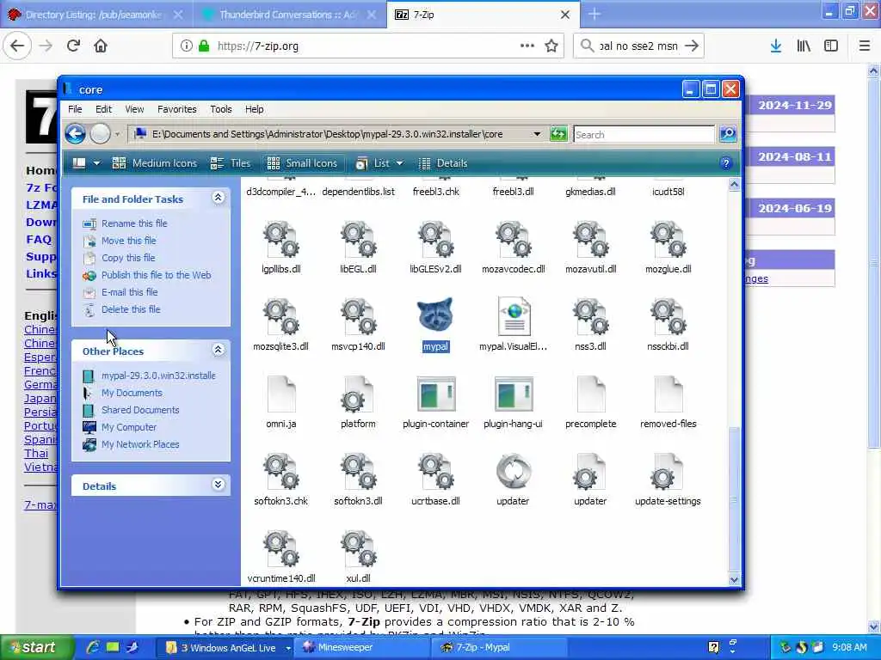Expand the Details panel
Screen dimensions: 881x660
tap(218, 485)
